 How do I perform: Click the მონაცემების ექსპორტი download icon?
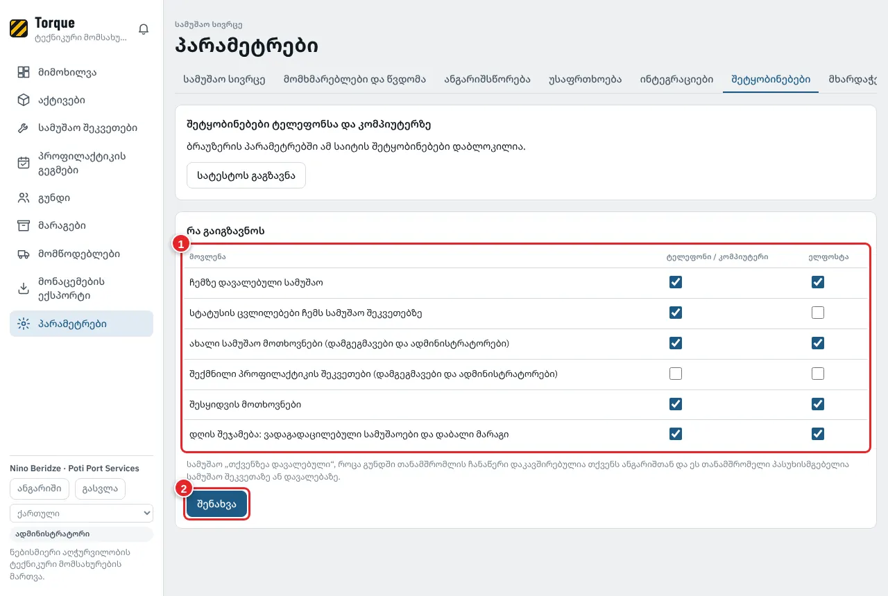(x=24, y=288)
